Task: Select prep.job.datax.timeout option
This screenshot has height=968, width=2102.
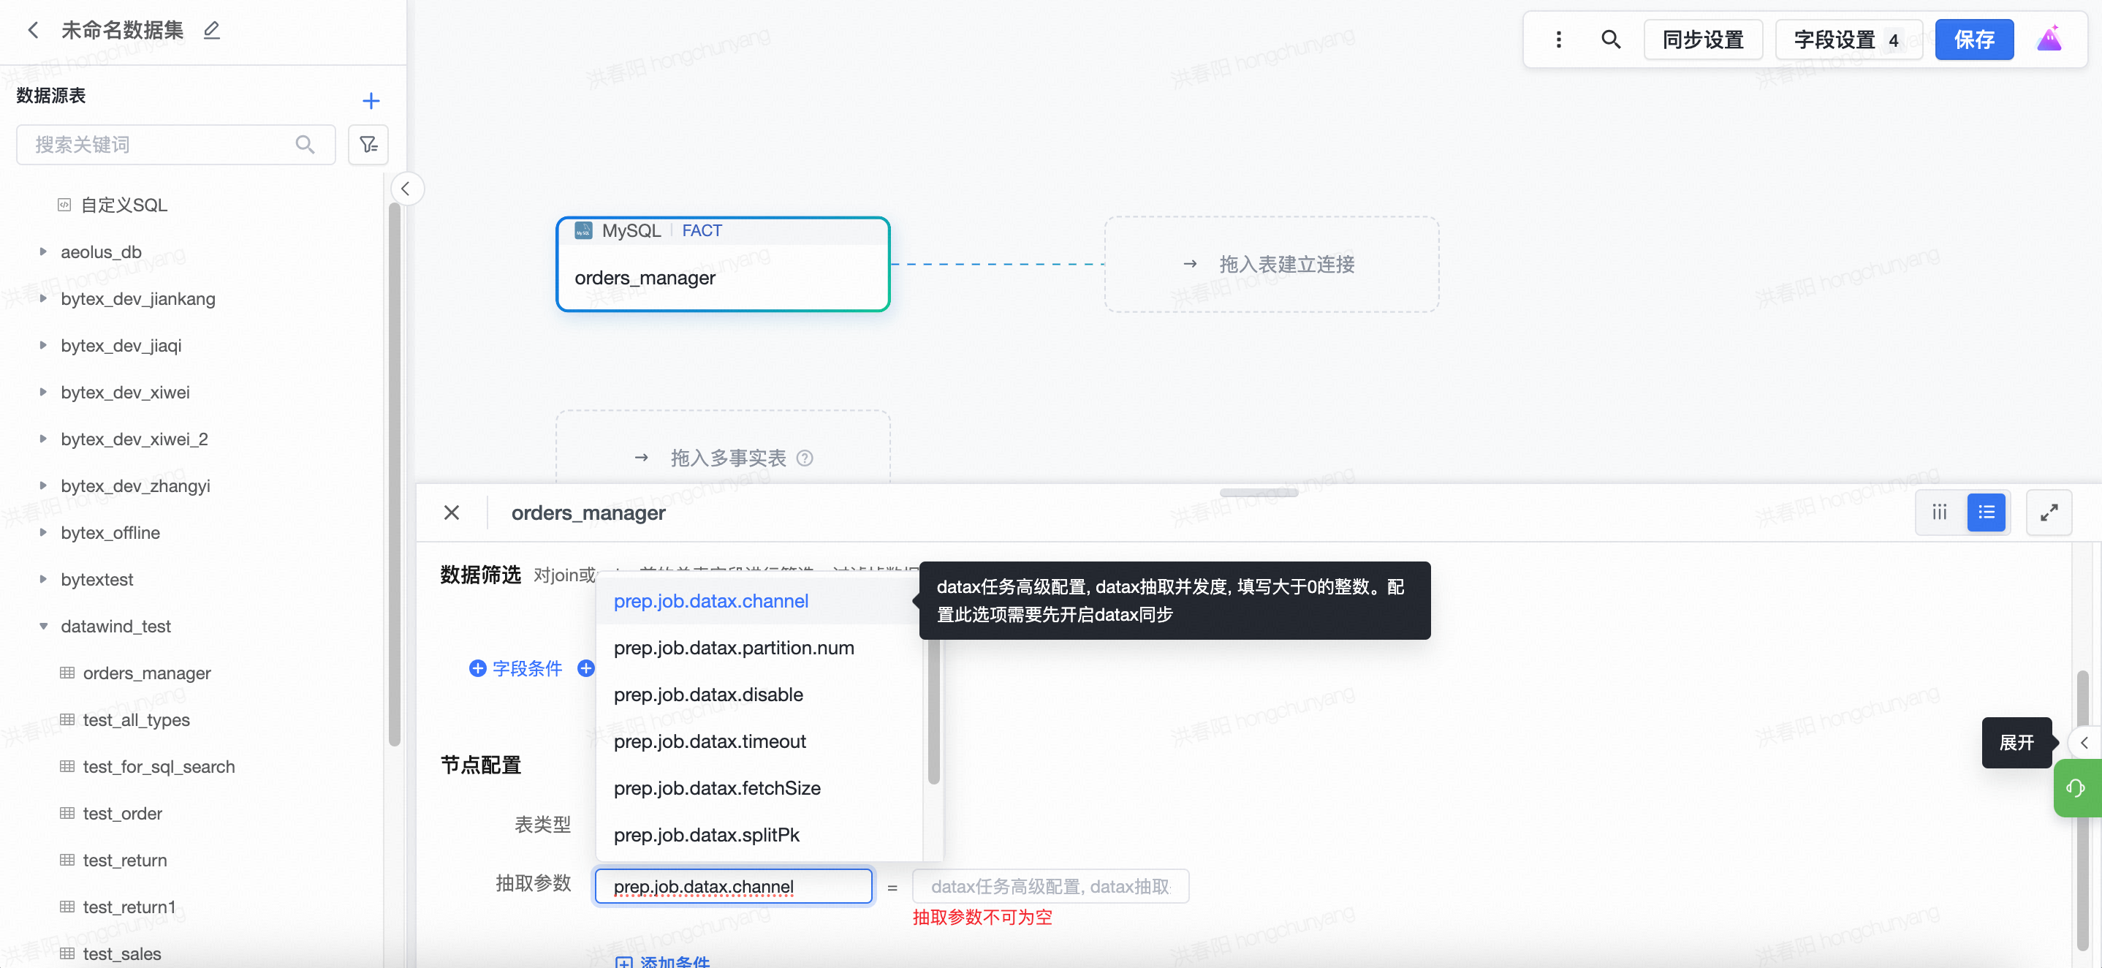Action: pos(709,741)
